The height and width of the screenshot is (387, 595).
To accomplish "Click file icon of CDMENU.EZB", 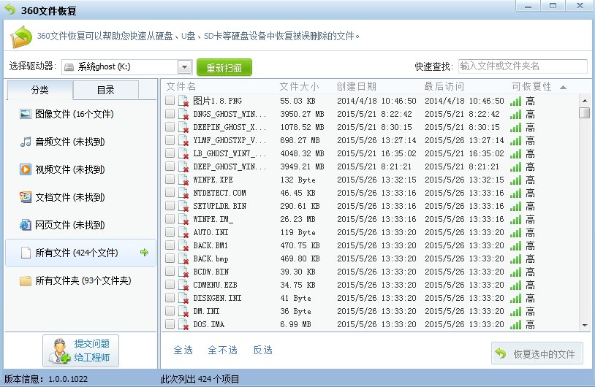I will click(x=183, y=285).
